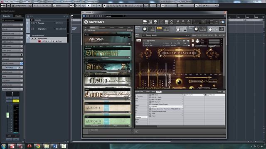266x149 pixels.
Task: Open the Kontakt Options gear icon
Action: pyautogui.click(x=183, y=22)
